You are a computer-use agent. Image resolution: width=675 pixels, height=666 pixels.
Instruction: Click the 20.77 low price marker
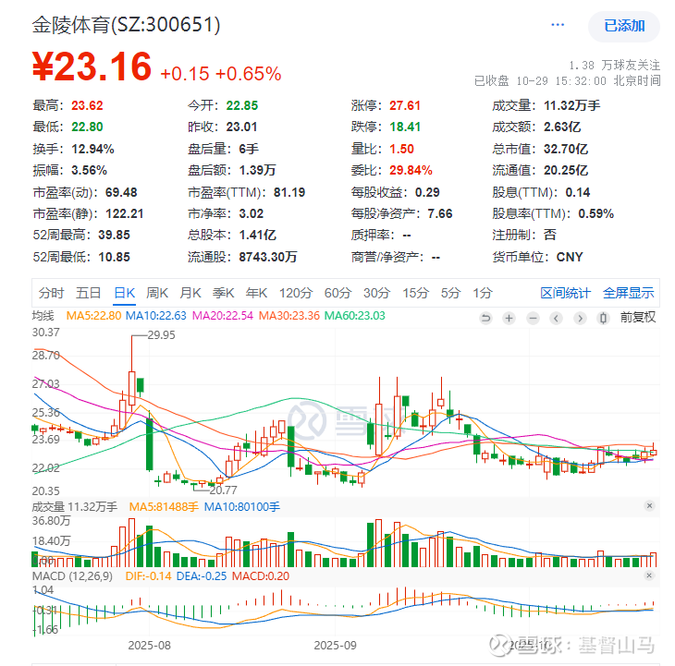click(x=223, y=490)
